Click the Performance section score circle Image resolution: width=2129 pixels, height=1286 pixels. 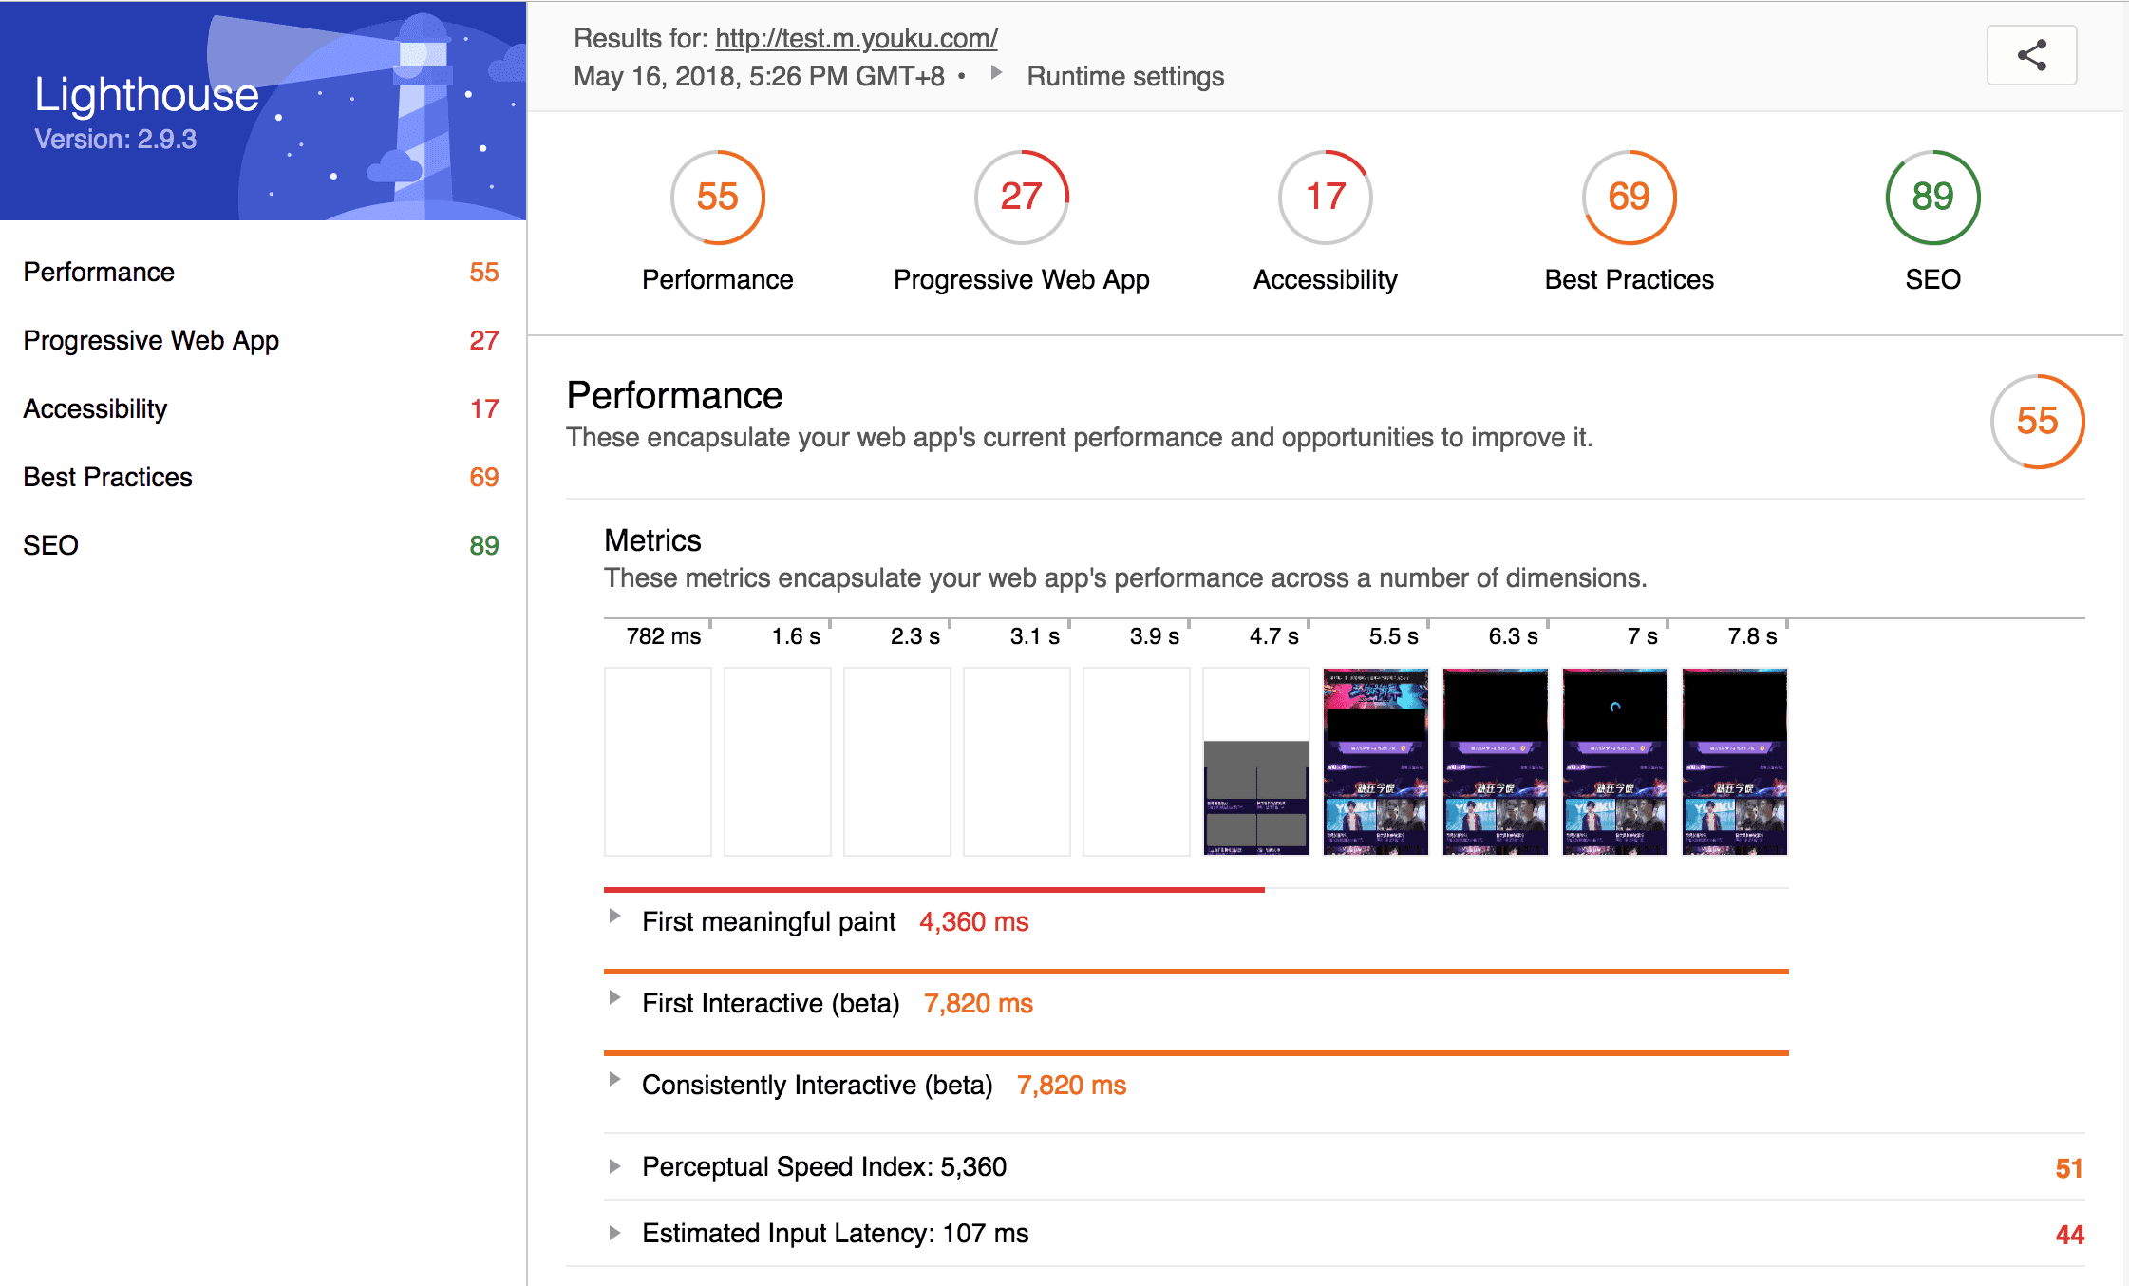pos(2037,421)
